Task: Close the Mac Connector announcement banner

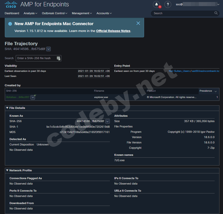Action: (138, 23)
